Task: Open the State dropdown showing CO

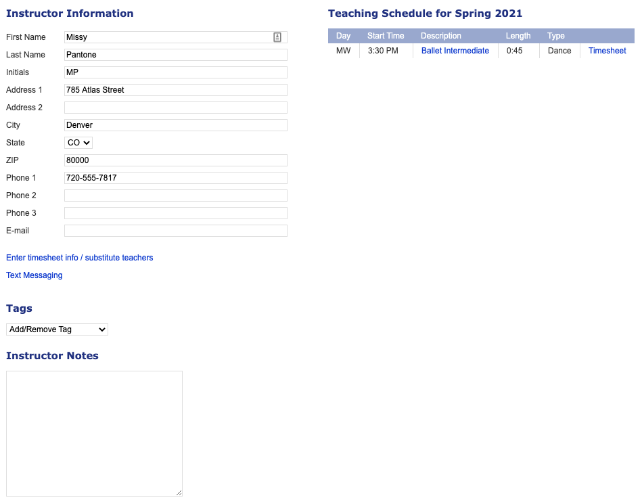Action: coord(78,142)
